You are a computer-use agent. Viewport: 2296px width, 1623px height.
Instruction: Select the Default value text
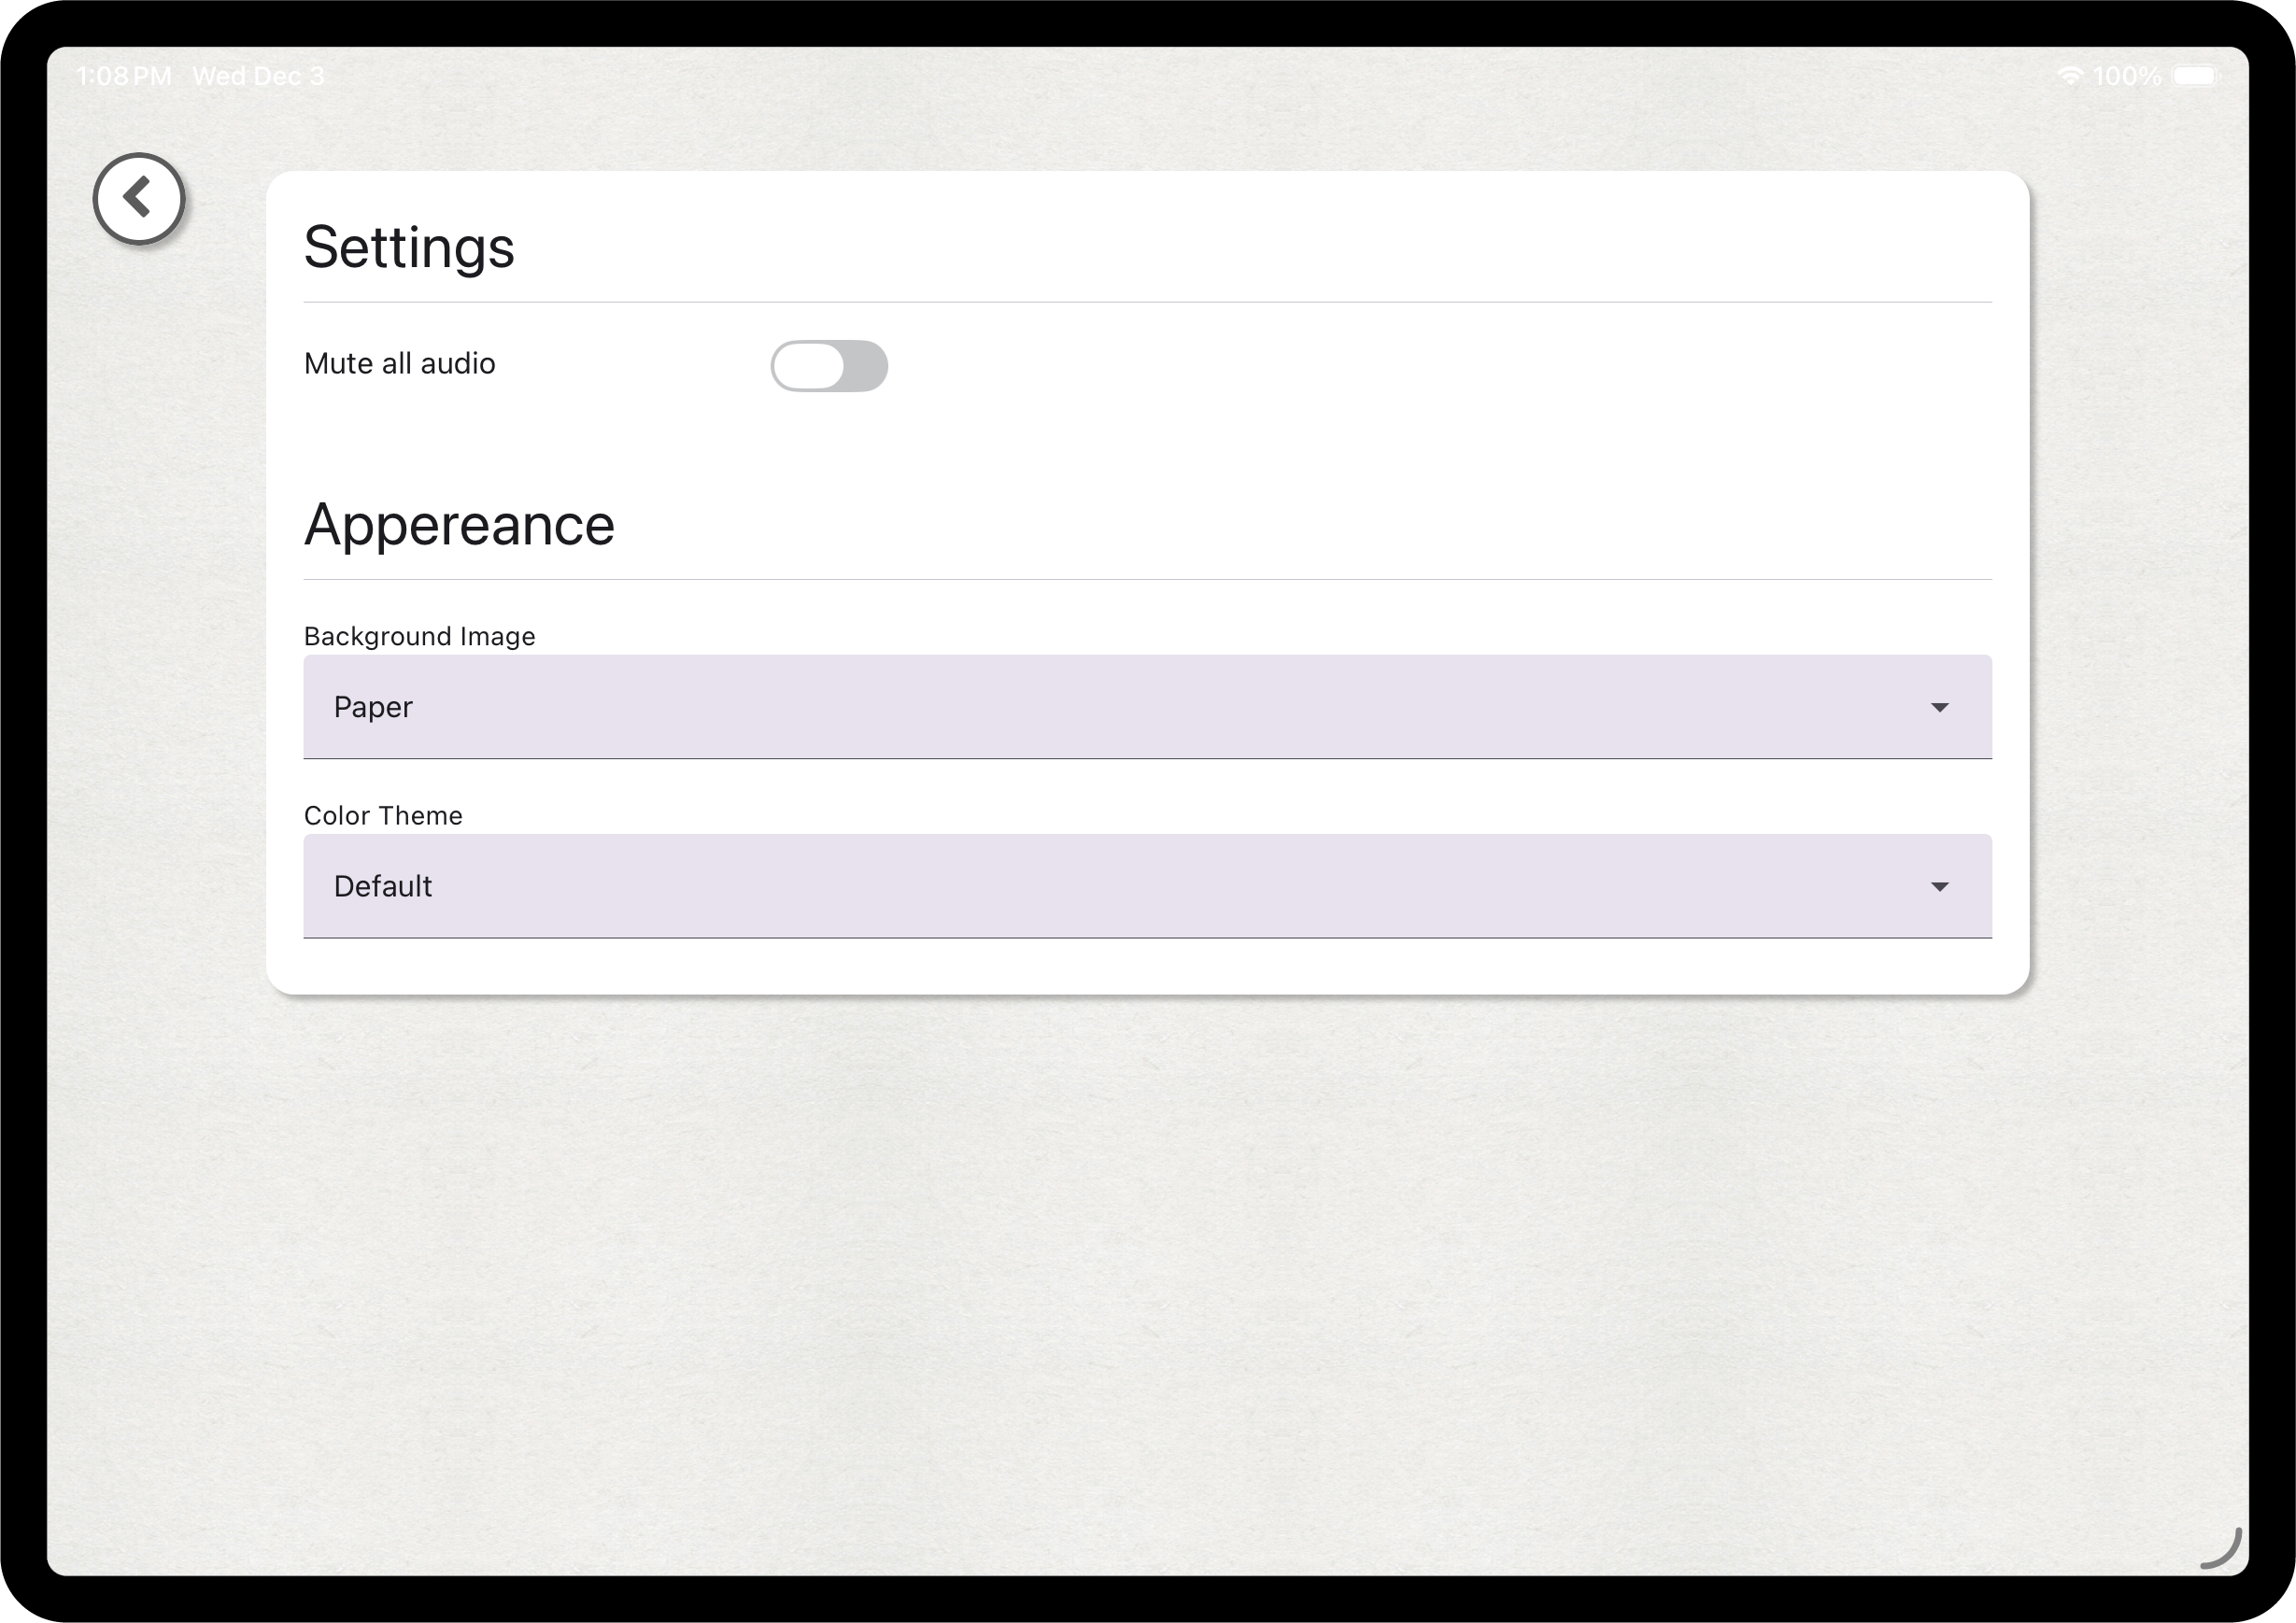383,886
